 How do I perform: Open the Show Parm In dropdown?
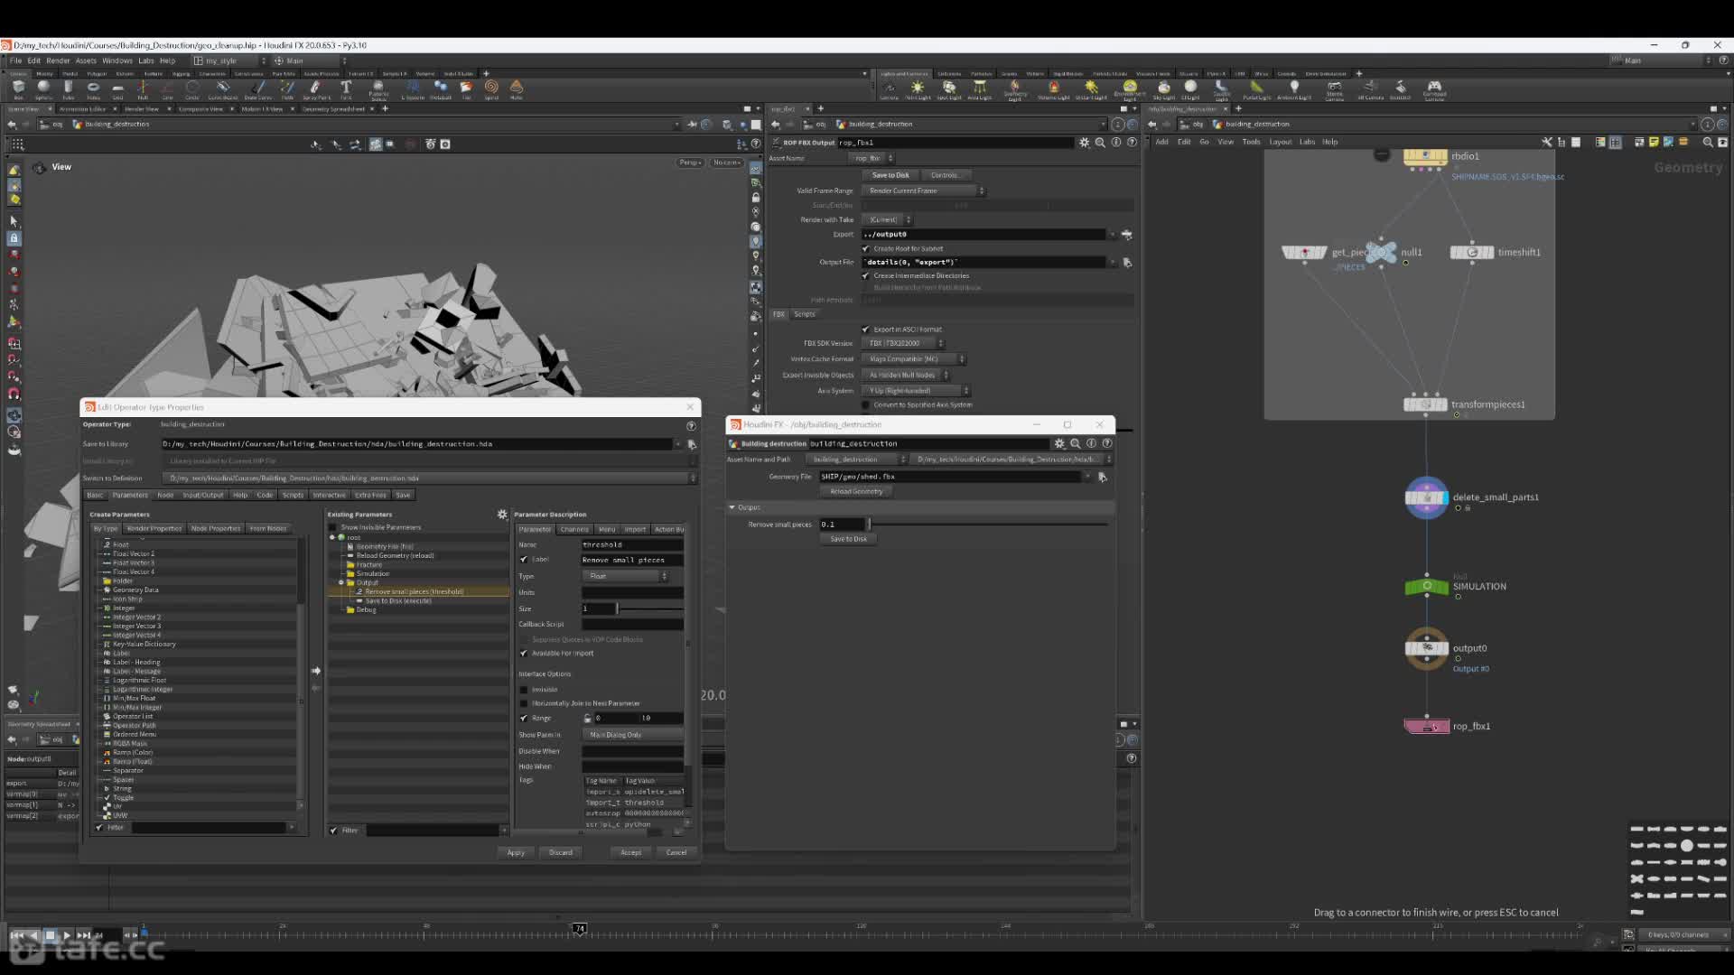tap(632, 735)
